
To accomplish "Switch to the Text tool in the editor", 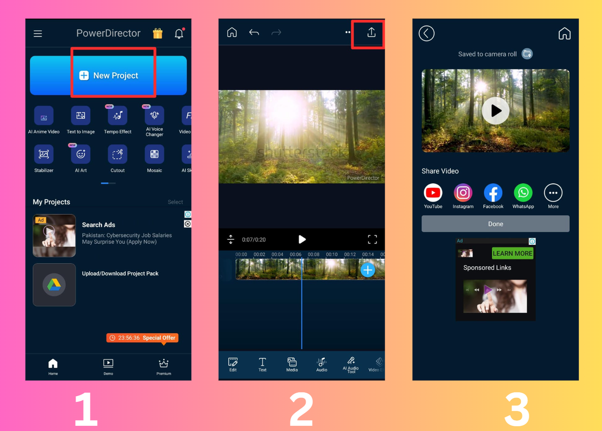I will 262,364.
